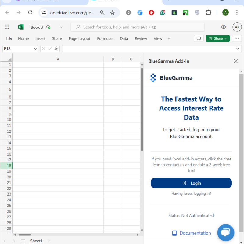
Task: Open the Formulas ribbon tab
Action: 105,38
